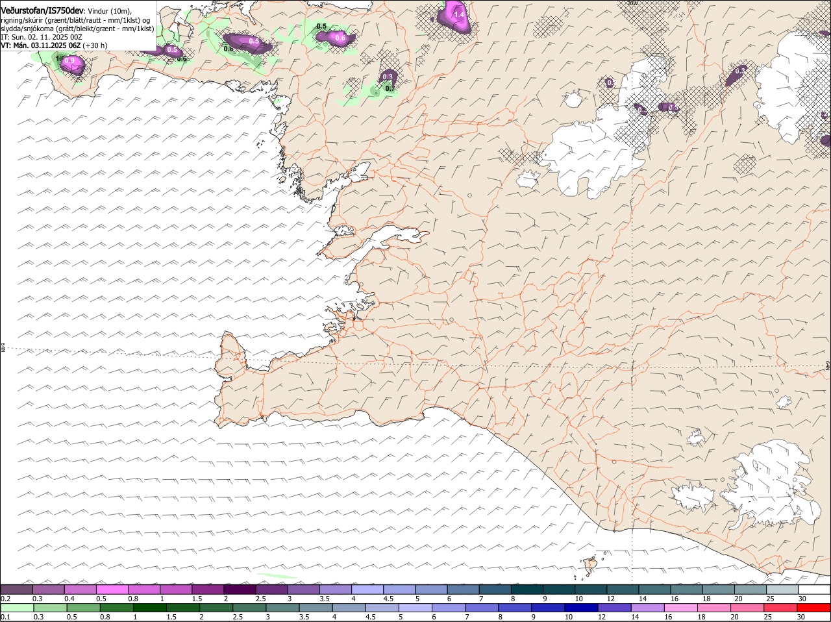Pick the purple legend swatch between 0.2 and 0.3

point(17,590)
